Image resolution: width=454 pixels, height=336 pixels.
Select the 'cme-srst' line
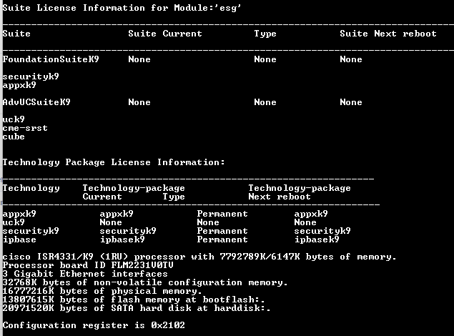25,128
